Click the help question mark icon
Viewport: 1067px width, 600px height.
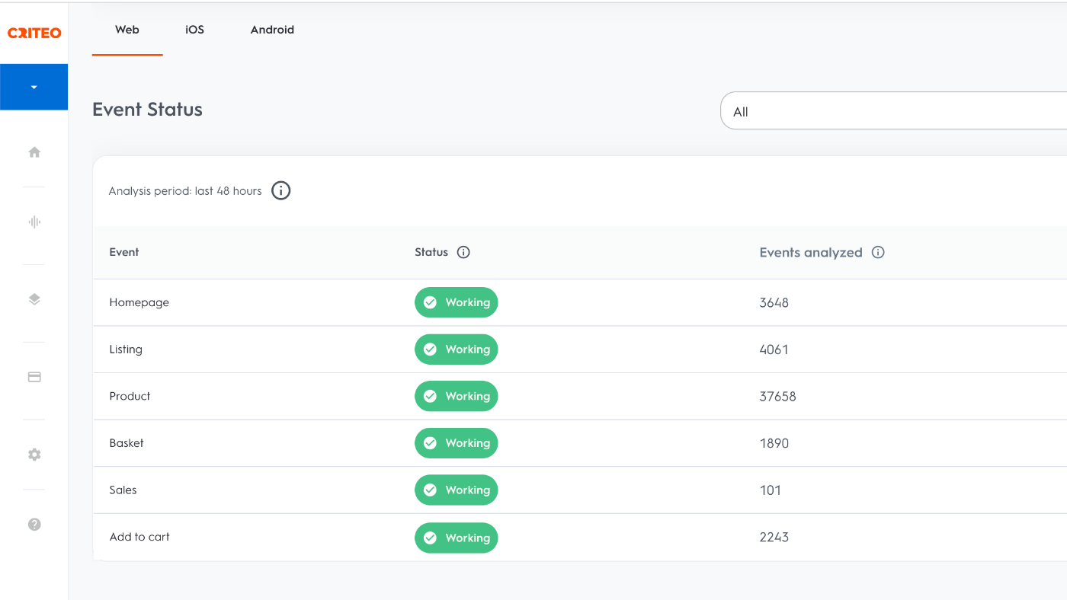click(34, 525)
